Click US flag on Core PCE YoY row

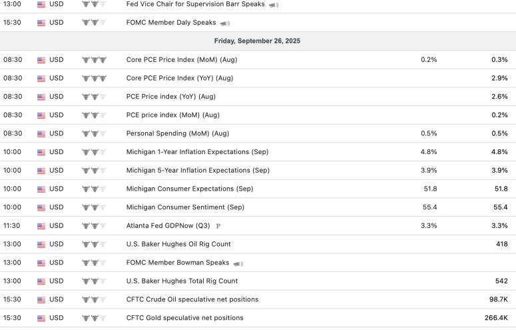pyautogui.click(x=41, y=79)
